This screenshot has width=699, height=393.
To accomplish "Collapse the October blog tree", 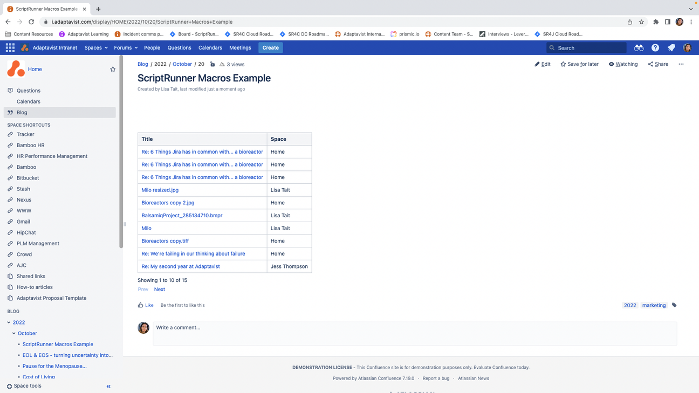I will click(x=13, y=333).
